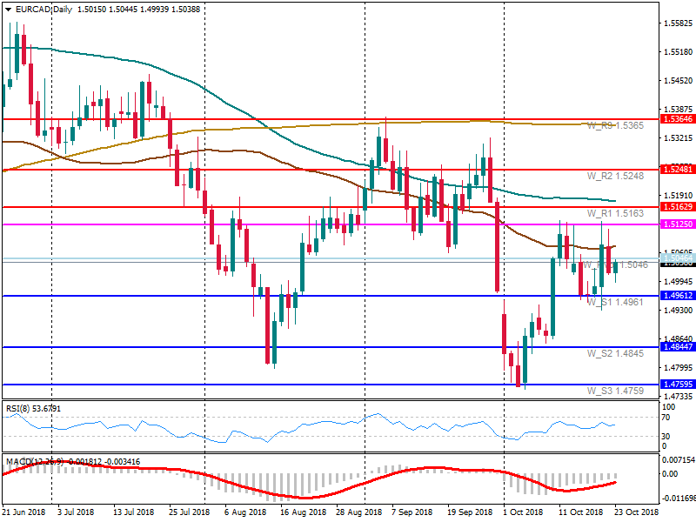Select the red 1.52481 price tag
This screenshot has height=522, width=696.
click(x=677, y=170)
